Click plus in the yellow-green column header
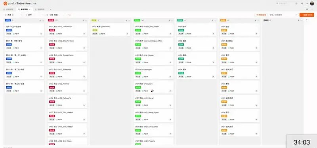 126,20
